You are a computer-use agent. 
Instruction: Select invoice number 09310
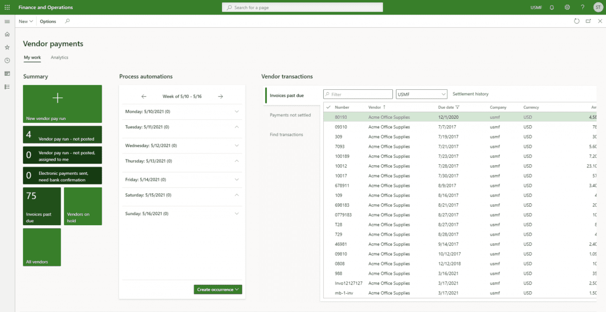(340, 127)
